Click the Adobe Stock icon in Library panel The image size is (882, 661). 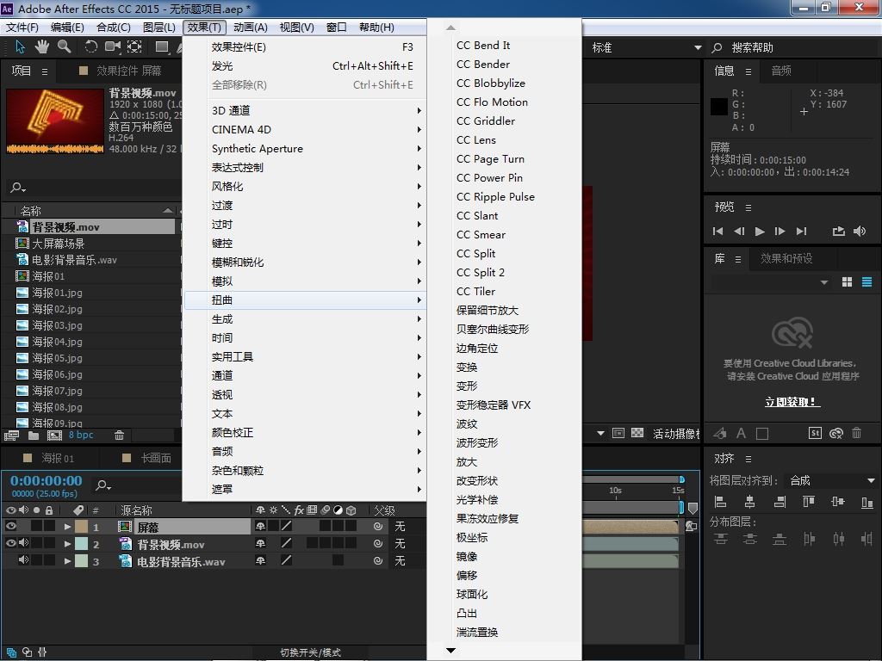[x=815, y=433]
